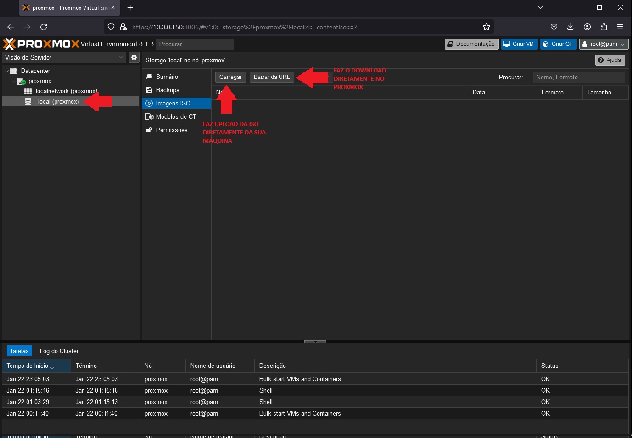This screenshot has width=632, height=438.
Task: Sort by Tempo de Início column
Action: [36, 366]
